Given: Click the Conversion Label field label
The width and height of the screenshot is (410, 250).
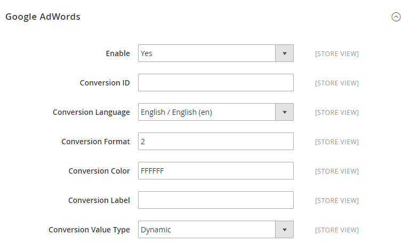Looking at the screenshot, I should pos(99,200).
